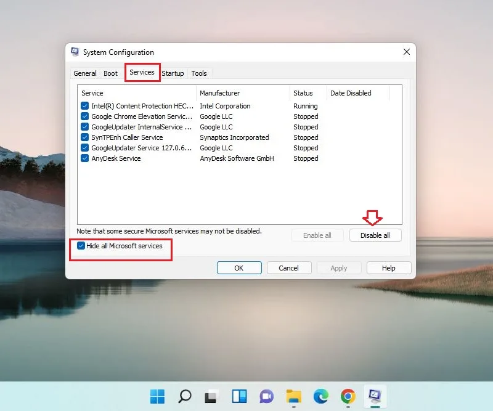Sort by the Service column header
The width and height of the screenshot is (493, 411).
tap(137, 93)
